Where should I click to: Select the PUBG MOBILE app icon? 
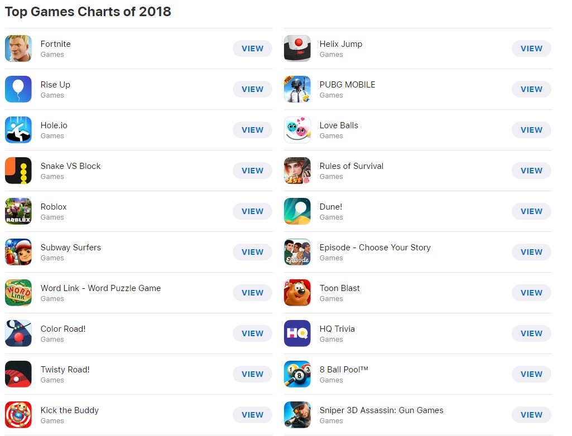click(x=297, y=89)
